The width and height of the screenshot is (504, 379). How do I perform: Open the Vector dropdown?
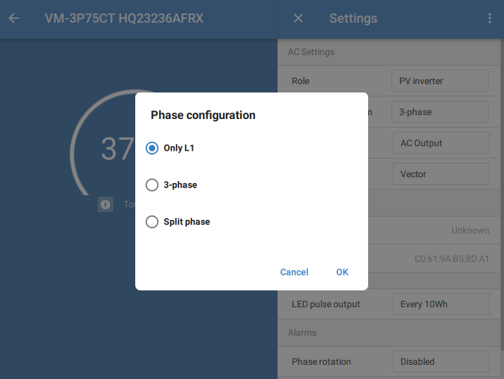pyautogui.click(x=440, y=174)
